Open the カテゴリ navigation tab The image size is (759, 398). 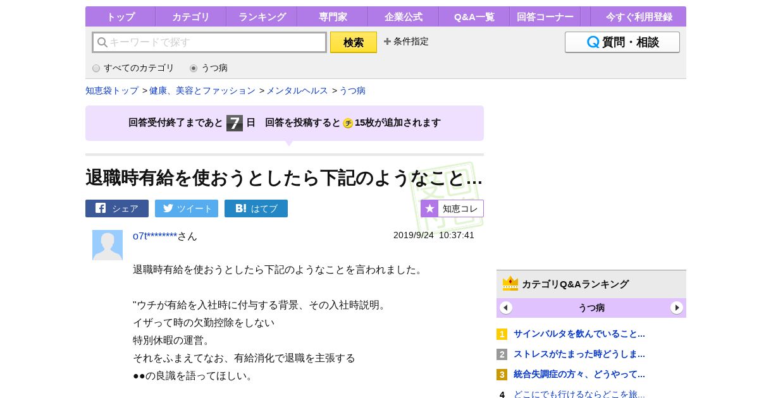click(190, 16)
